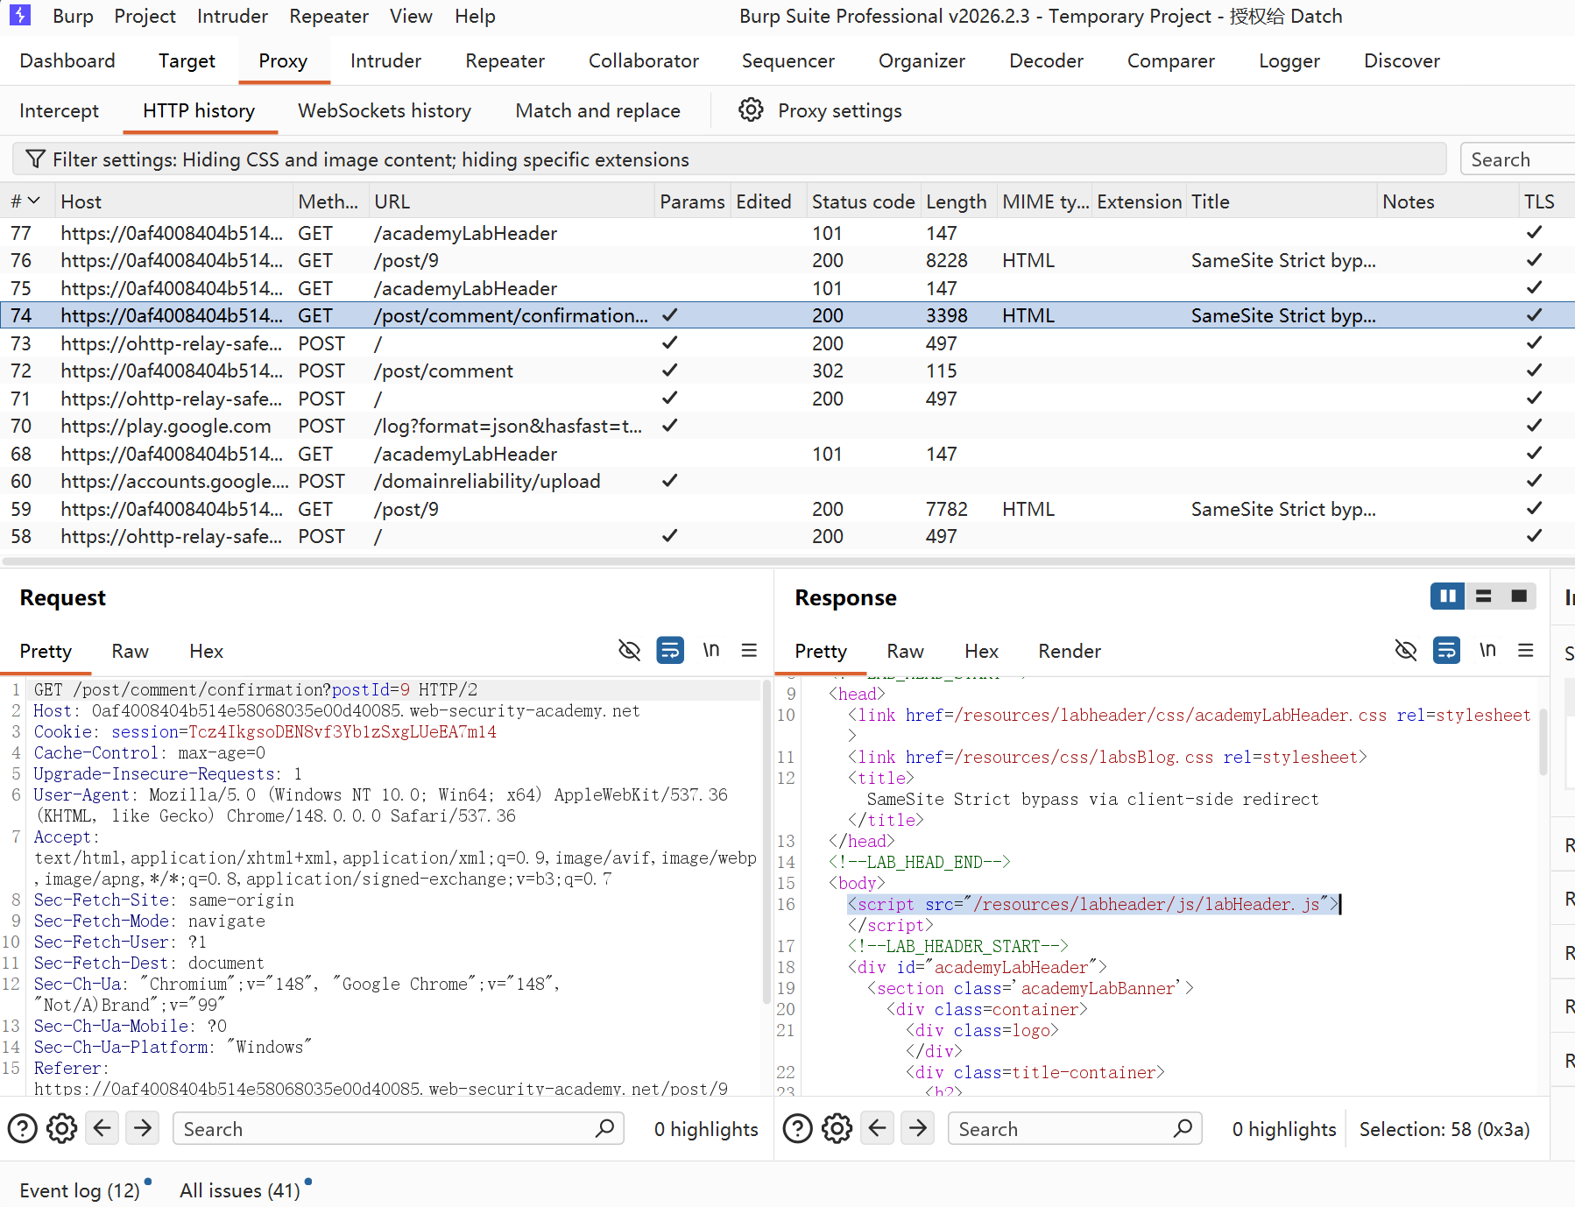
Task: Select history row 72 POST /post/comment
Action: click(x=787, y=371)
